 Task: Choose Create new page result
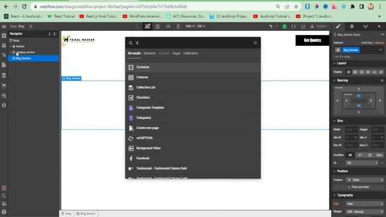[193, 128]
